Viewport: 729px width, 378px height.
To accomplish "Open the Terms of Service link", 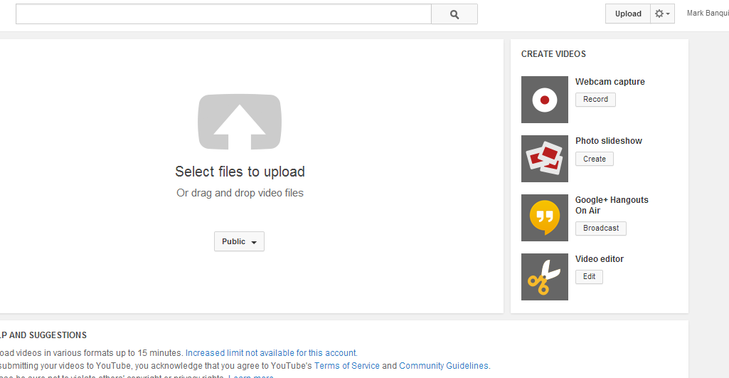I will pos(347,366).
